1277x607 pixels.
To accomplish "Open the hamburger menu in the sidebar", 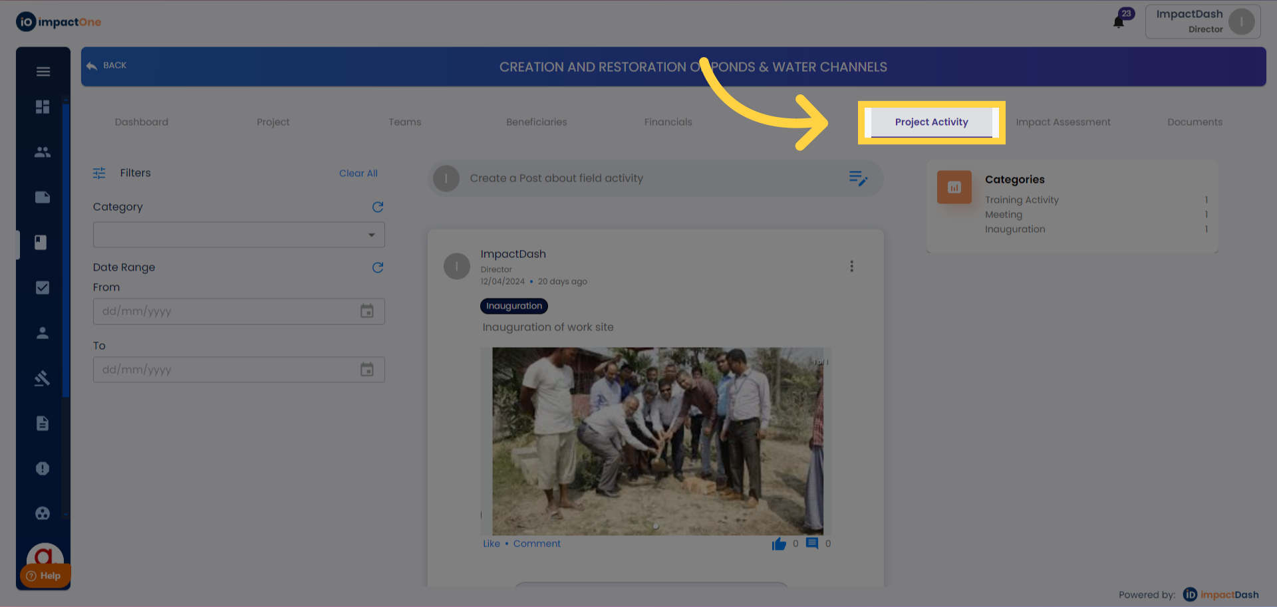I will (x=43, y=72).
